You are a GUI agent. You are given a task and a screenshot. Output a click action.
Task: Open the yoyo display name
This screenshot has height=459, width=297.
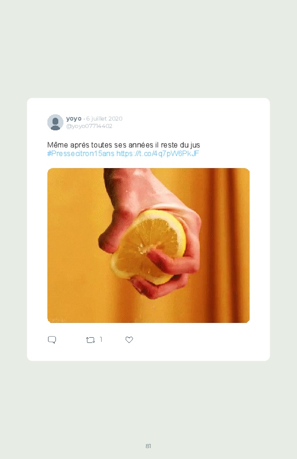pyautogui.click(x=74, y=118)
